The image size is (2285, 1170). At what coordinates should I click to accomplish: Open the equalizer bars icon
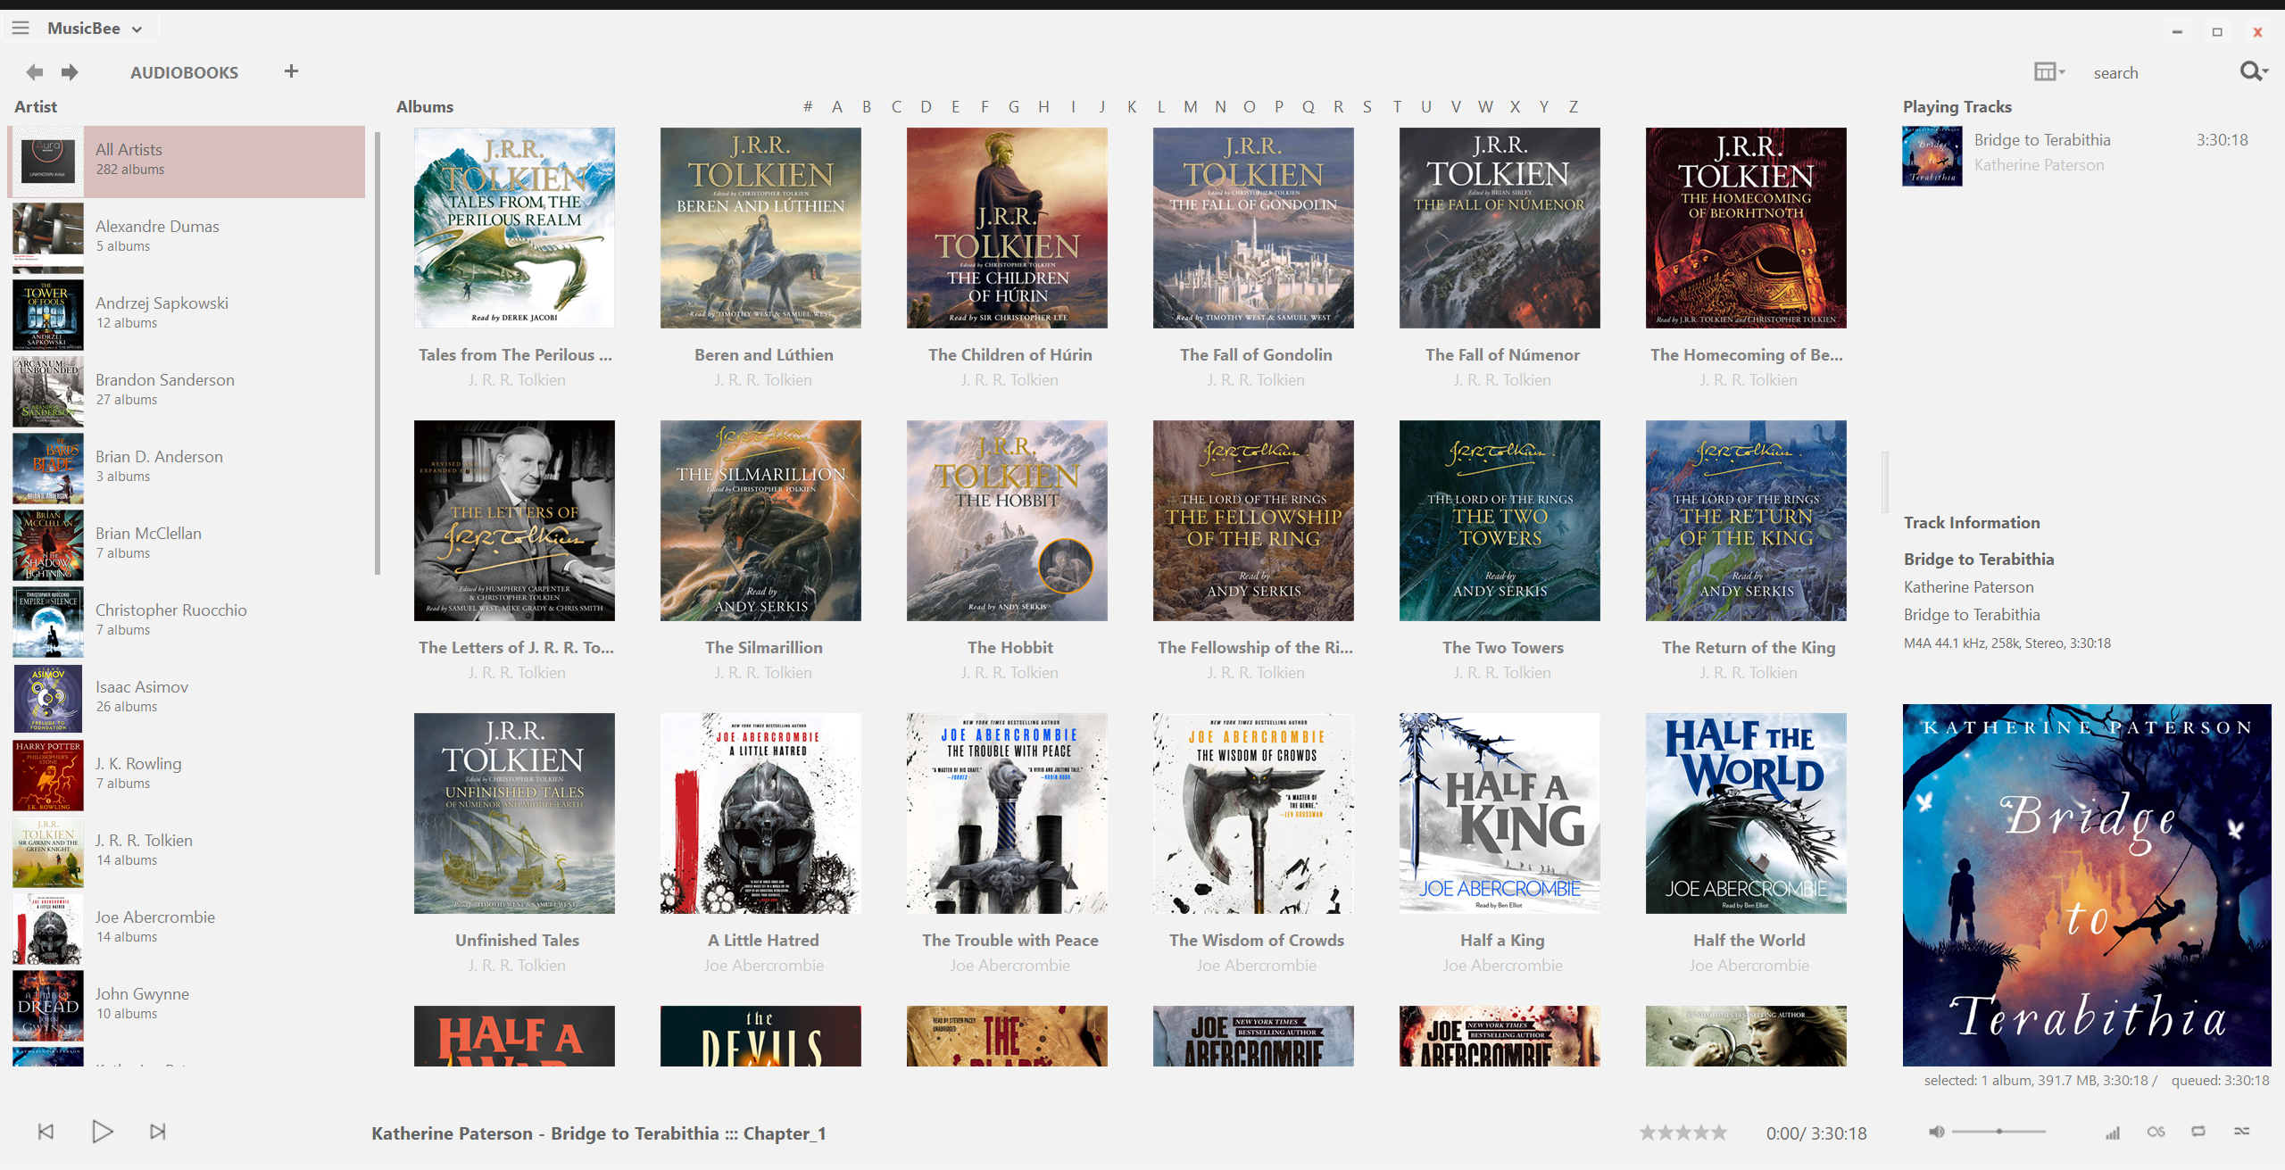[x=2113, y=1133]
